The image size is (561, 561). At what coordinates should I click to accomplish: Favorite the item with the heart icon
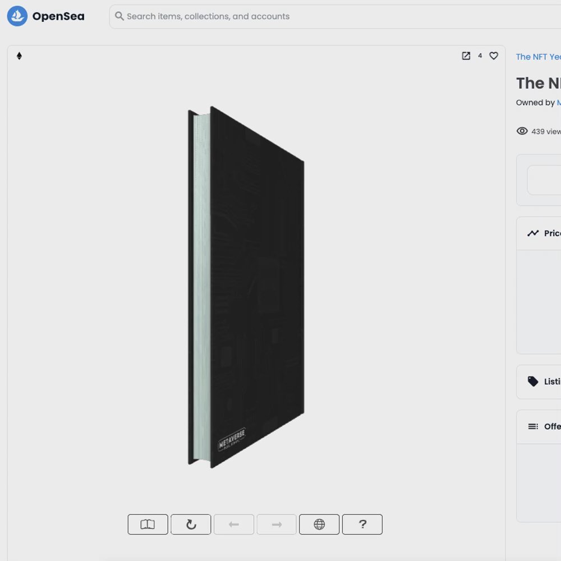click(494, 56)
